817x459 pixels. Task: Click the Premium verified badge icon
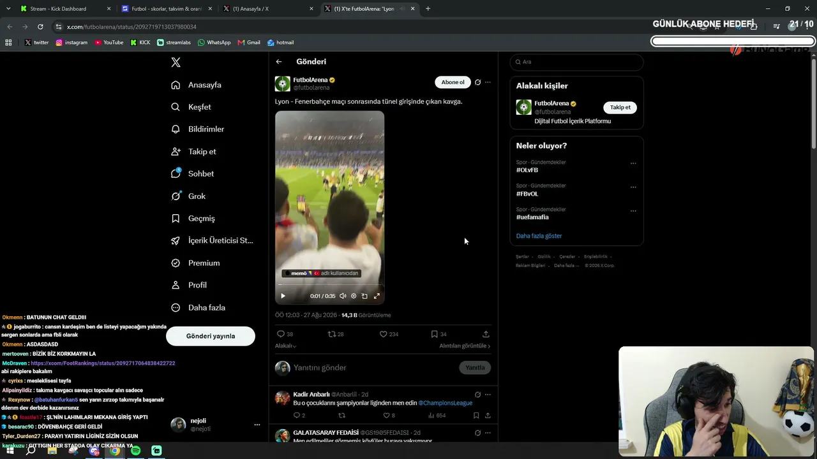coord(176,263)
